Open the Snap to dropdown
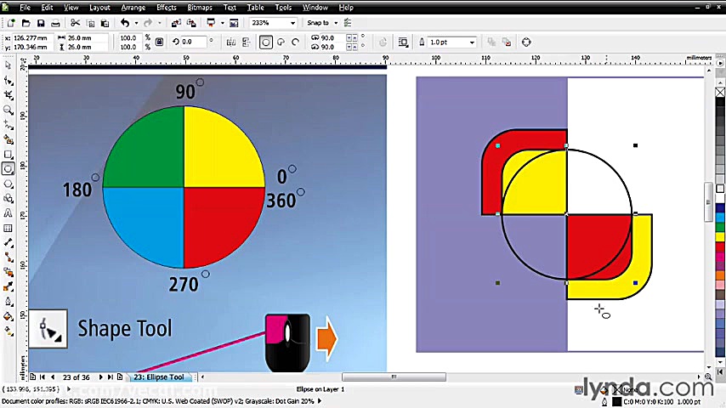This screenshot has width=726, height=408. click(x=336, y=23)
